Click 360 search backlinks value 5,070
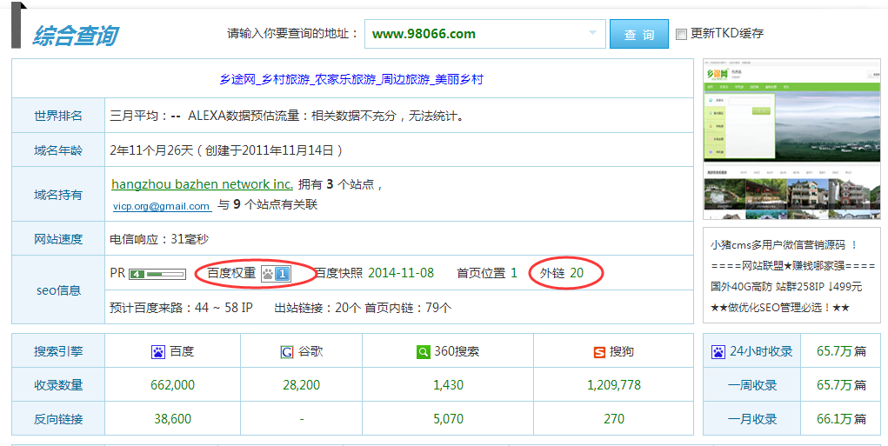Viewport: 888px width, 446px height. pyautogui.click(x=449, y=419)
